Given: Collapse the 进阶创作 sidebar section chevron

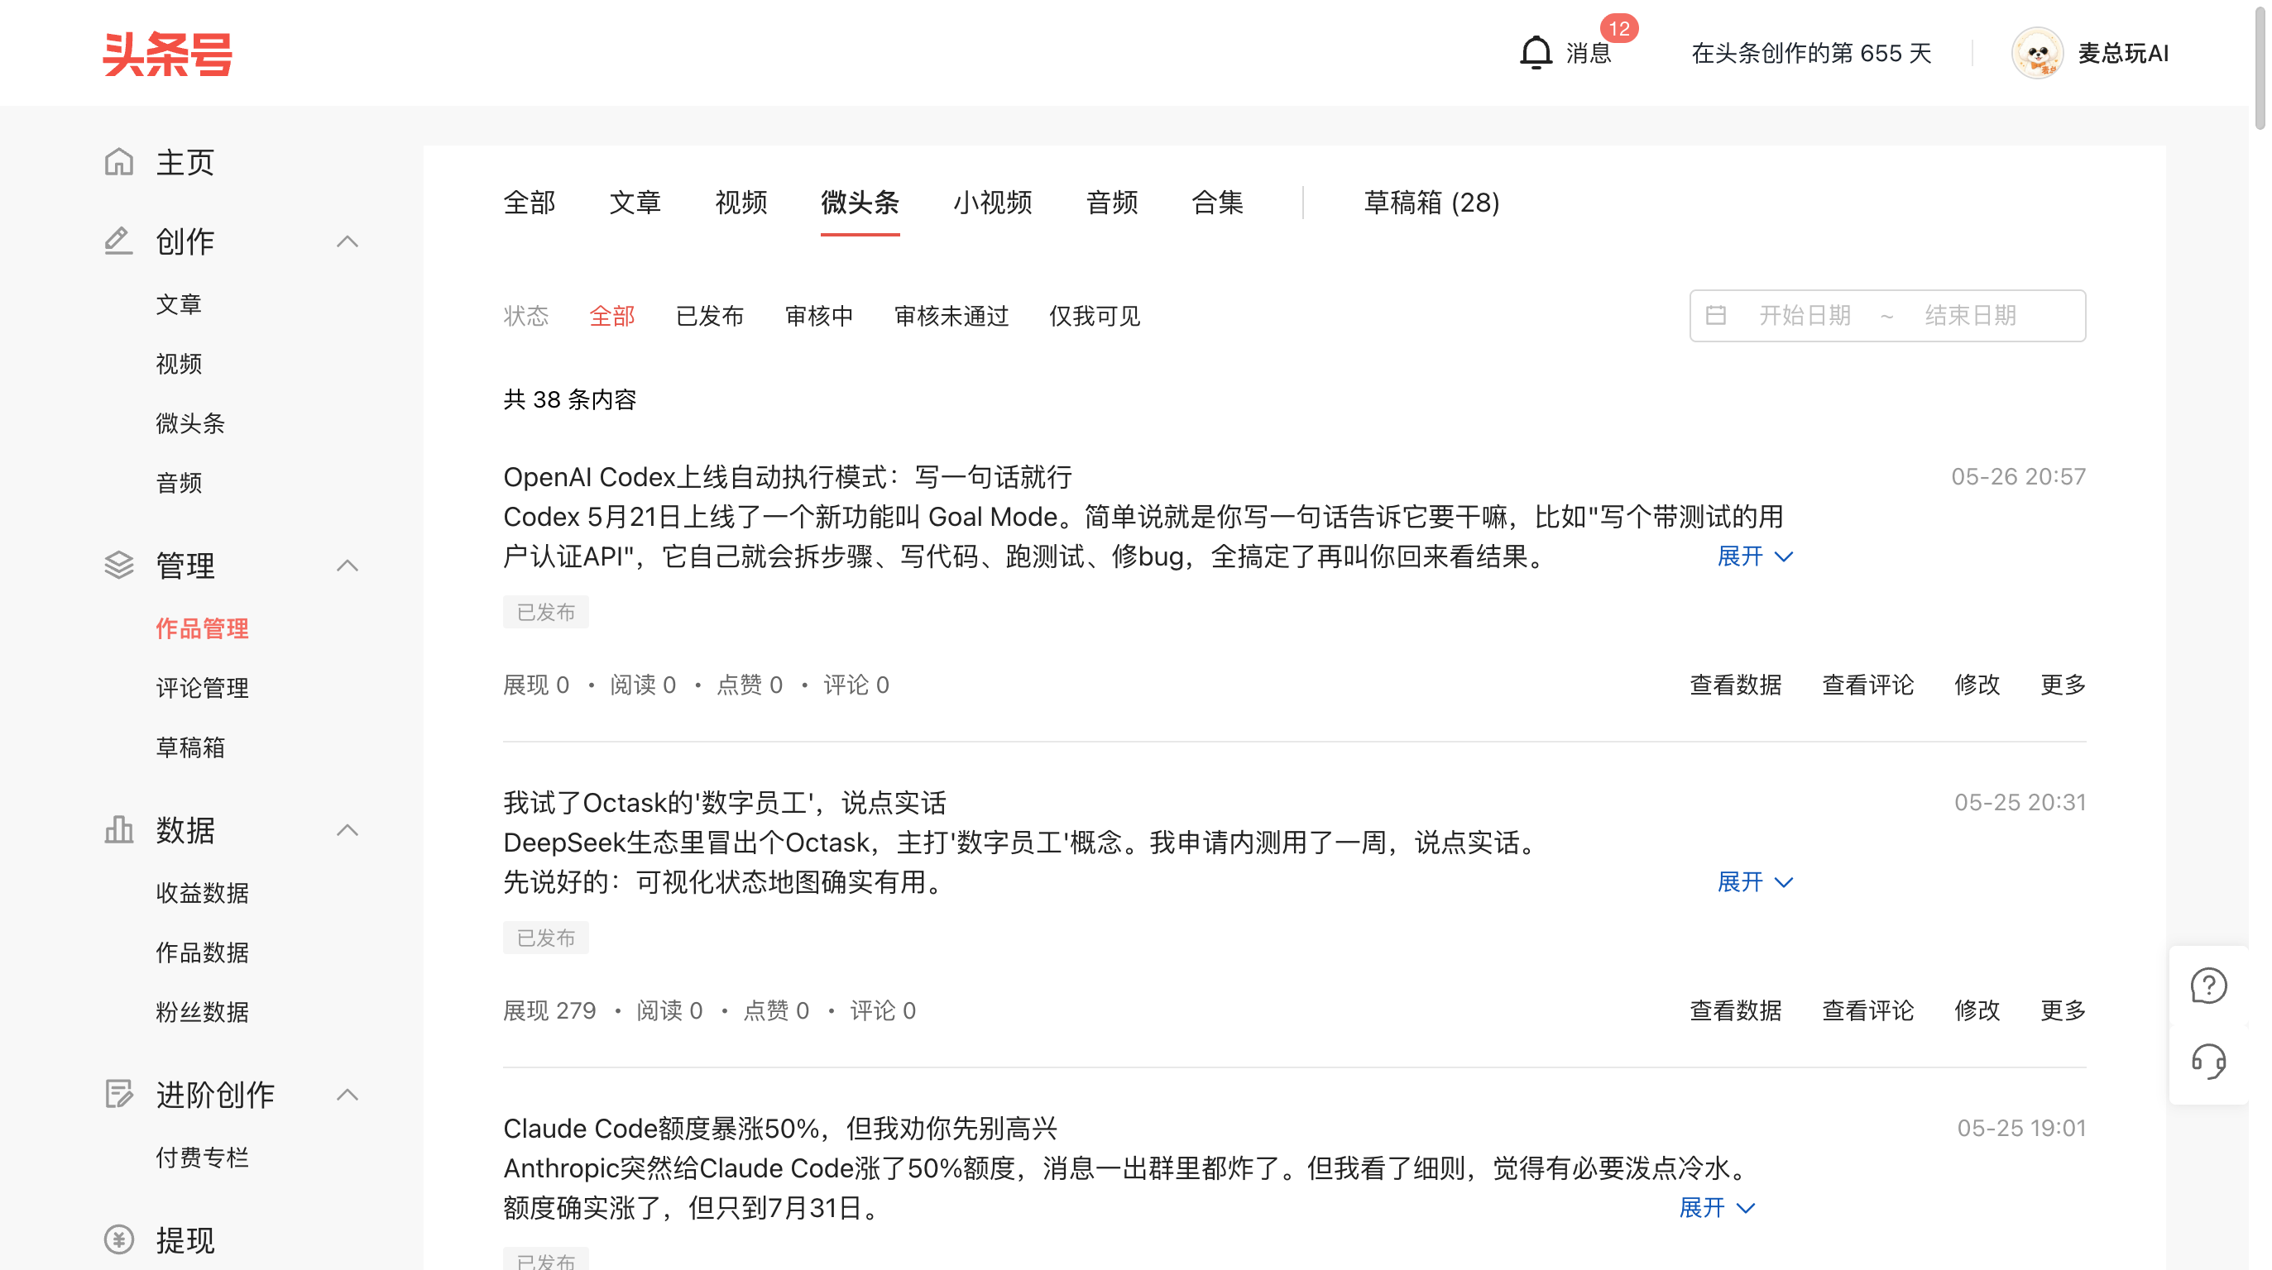Looking at the screenshot, I should pos(348,1095).
